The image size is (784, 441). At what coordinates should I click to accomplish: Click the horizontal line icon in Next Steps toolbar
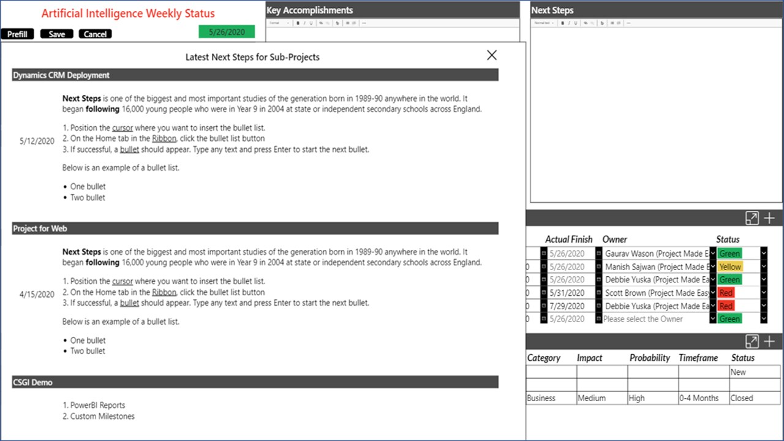(x=628, y=23)
